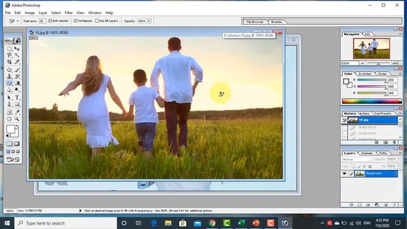The image size is (407, 229).
Task: Open the File menu
Action: 8,13
